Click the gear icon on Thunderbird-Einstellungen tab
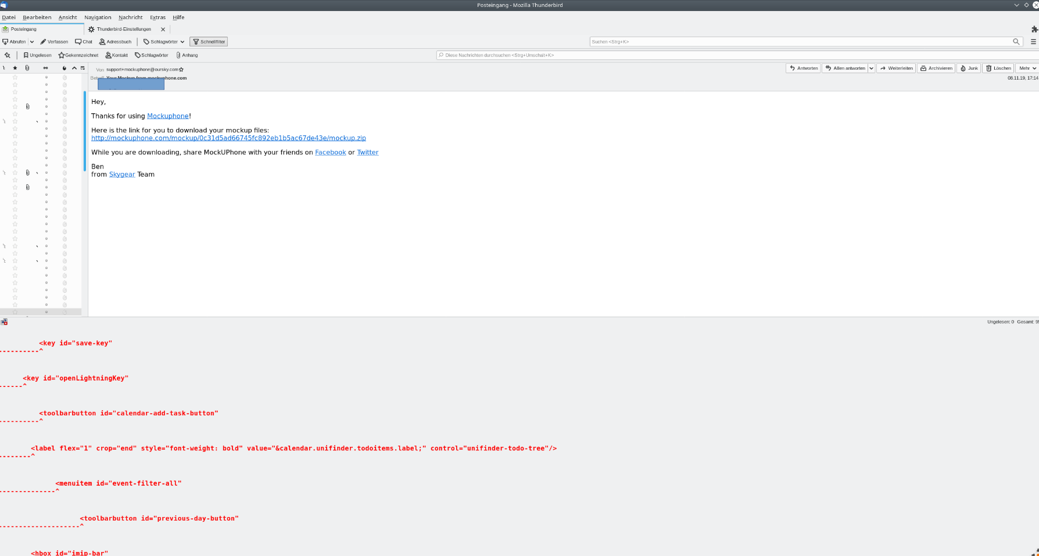Viewport: 1039px width, 556px height. 91,29
